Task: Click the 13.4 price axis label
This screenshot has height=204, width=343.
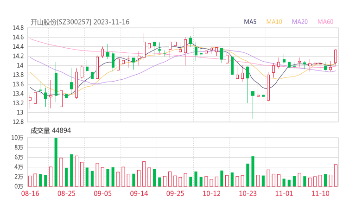Action: coord(18,94)
